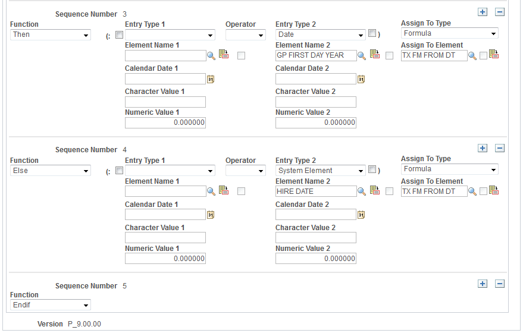The width and height of the screenshot is (523, 333).
Task: Check the box after GP FIRST DAY YEAR
Action: coord(389,56)
